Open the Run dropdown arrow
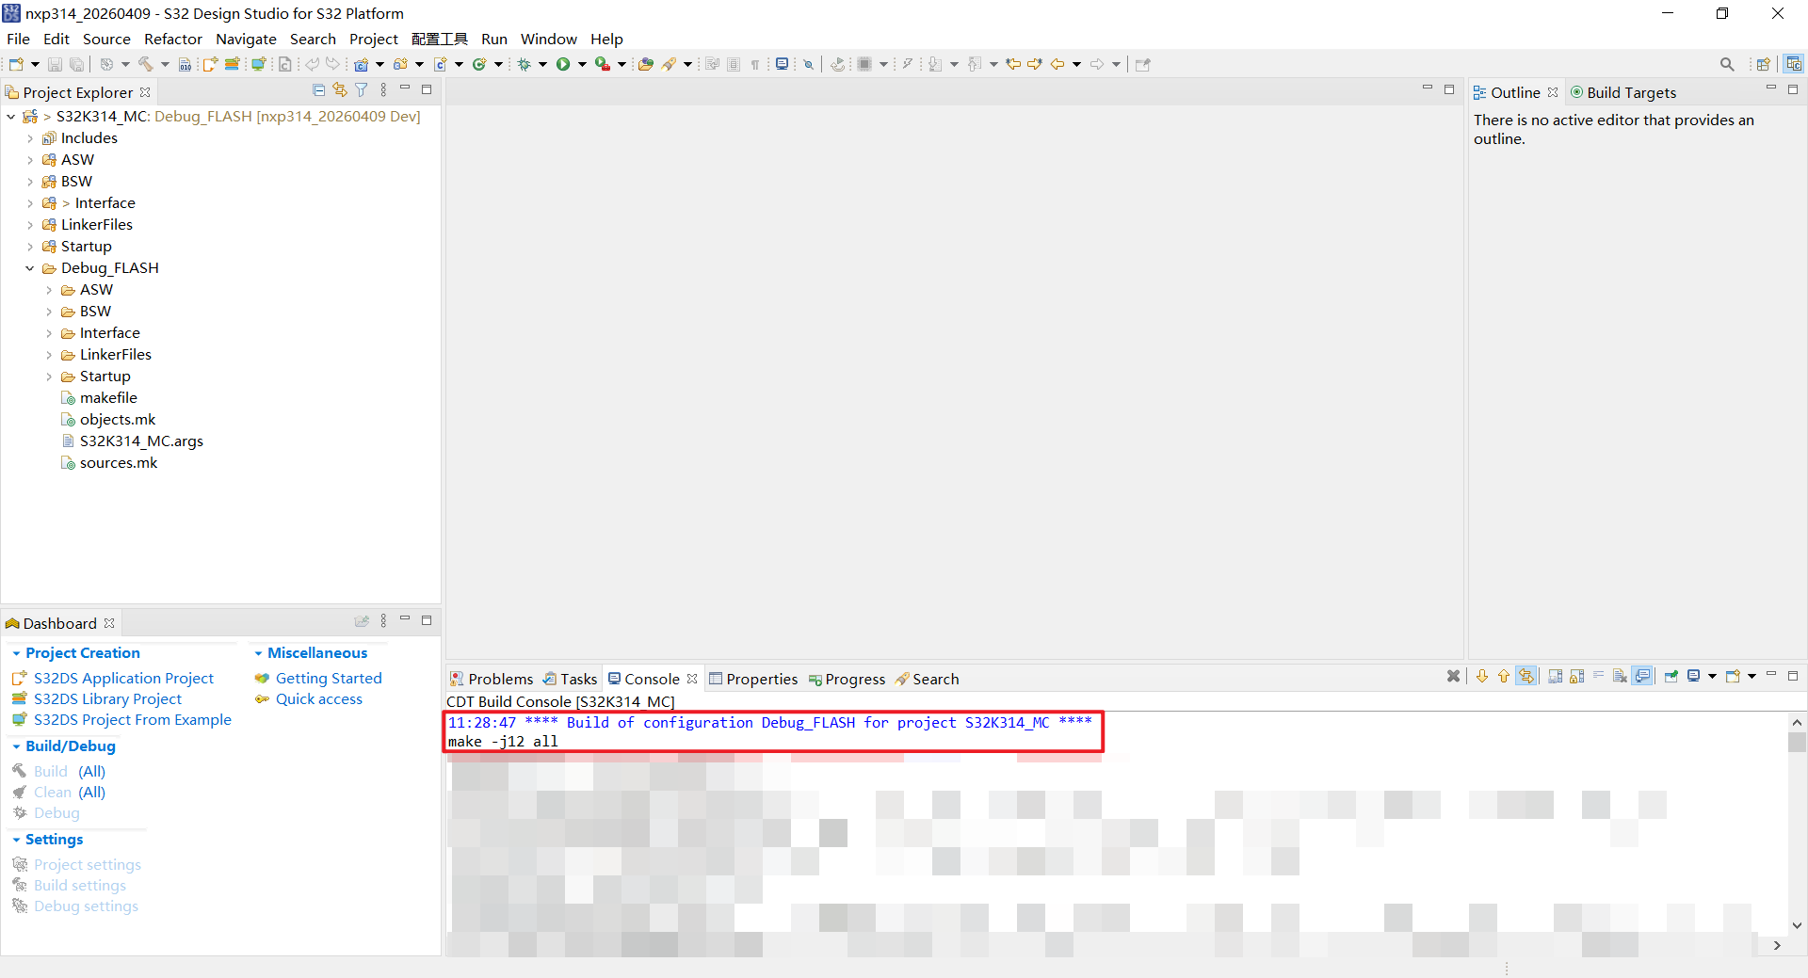1808x978 pixels. pos(582,64)
